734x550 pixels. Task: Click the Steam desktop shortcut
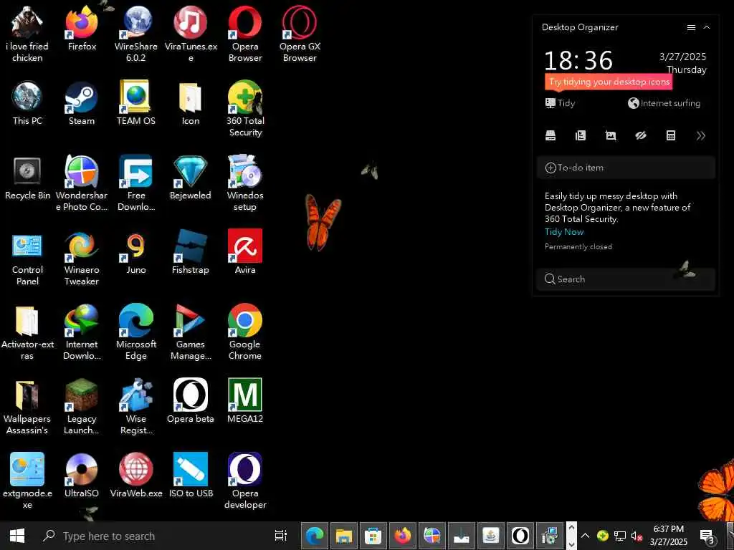click(x=82, y=103)
